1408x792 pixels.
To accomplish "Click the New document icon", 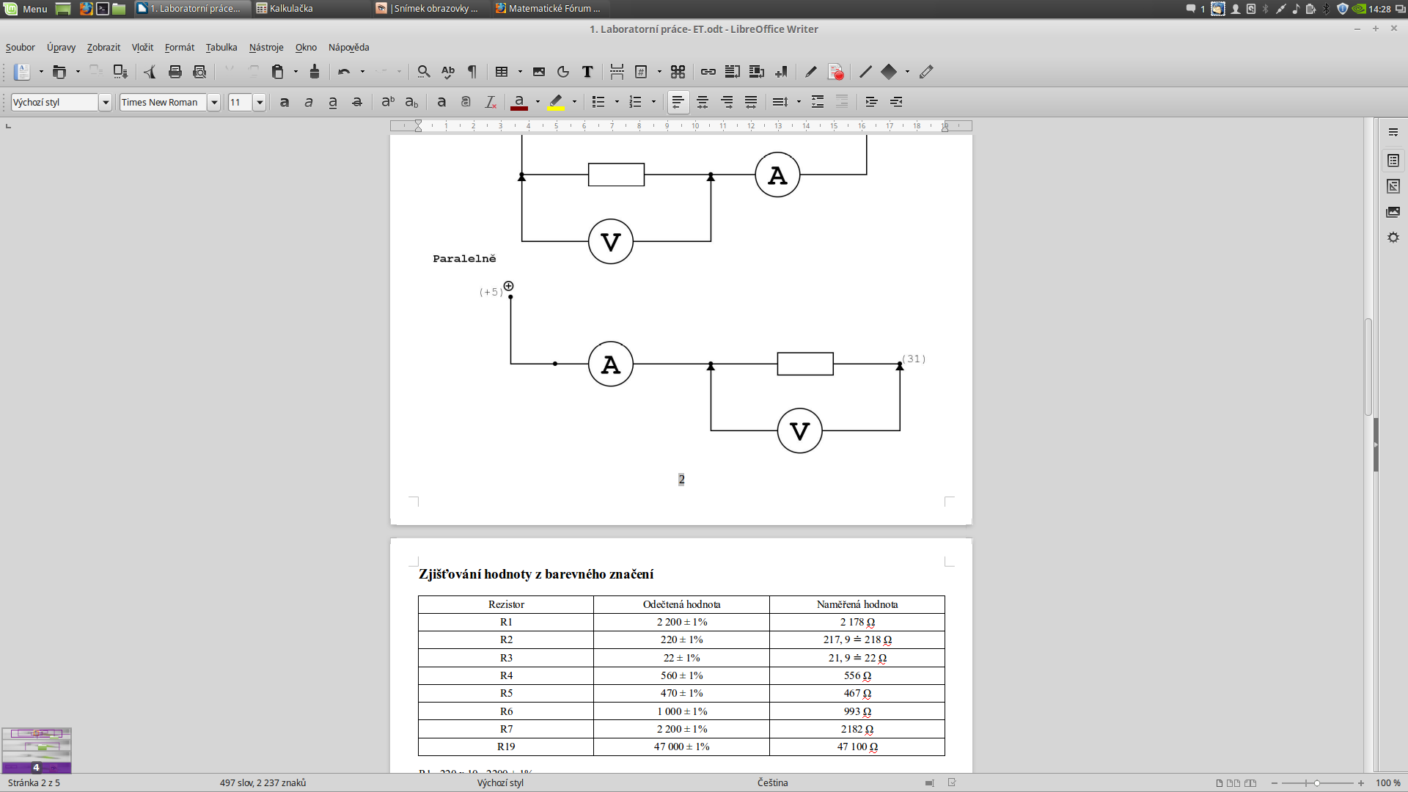I will tap(22, 72).
